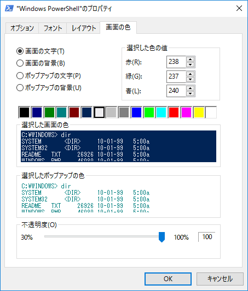Pick the selected off-white swatch
The width and height of the screenshot is (248, 291).
pyautogui.click(x=99, y=112)
